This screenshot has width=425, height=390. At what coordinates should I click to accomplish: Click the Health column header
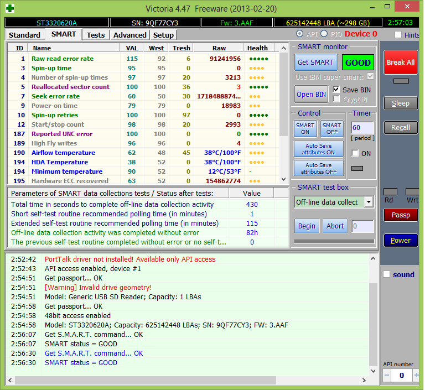coord(259,48)
